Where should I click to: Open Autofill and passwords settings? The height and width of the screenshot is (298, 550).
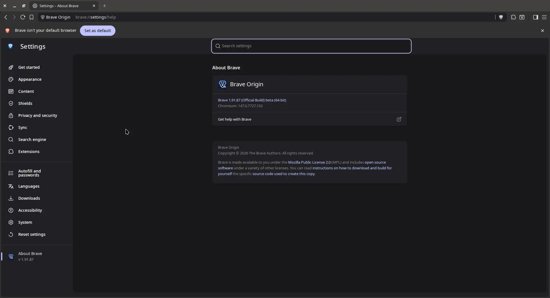pos(30,173)
